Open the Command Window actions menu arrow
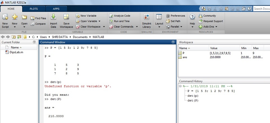 click(173, 42)
